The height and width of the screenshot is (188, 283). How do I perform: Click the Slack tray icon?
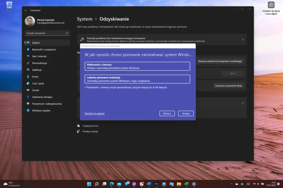coord(242,184)
